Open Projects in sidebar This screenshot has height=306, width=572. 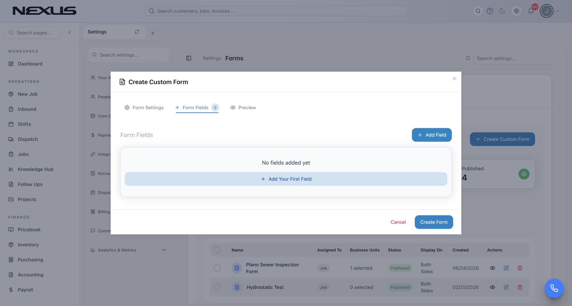click(x=27, y=199)
